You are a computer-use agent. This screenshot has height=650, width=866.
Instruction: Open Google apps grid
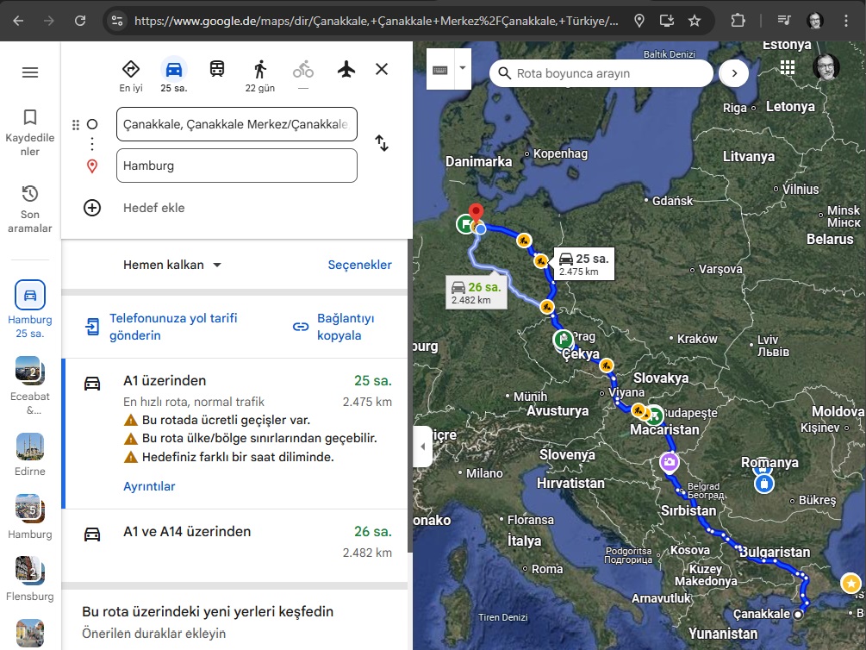[788, 67]
